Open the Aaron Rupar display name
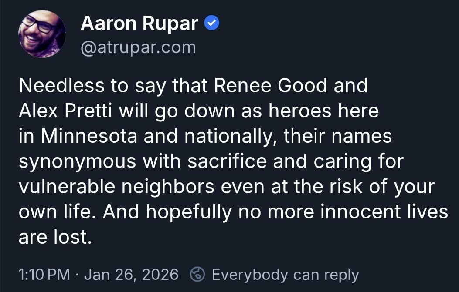 click(139, 24)
